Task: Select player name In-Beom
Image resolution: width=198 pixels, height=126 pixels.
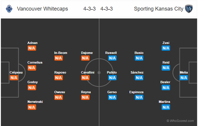Action: point(61,53)
